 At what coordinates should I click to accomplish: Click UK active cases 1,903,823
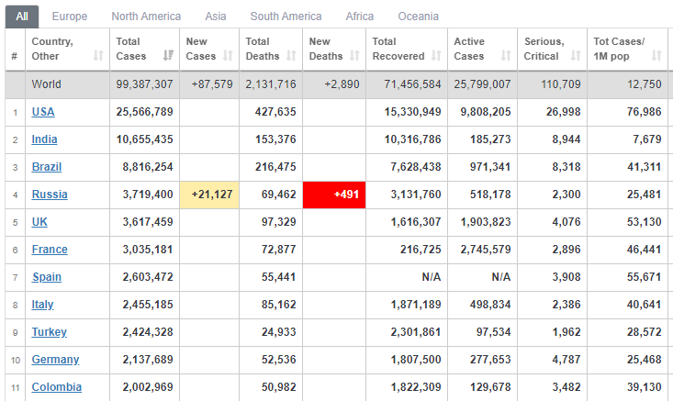click(x=486, y=222)
